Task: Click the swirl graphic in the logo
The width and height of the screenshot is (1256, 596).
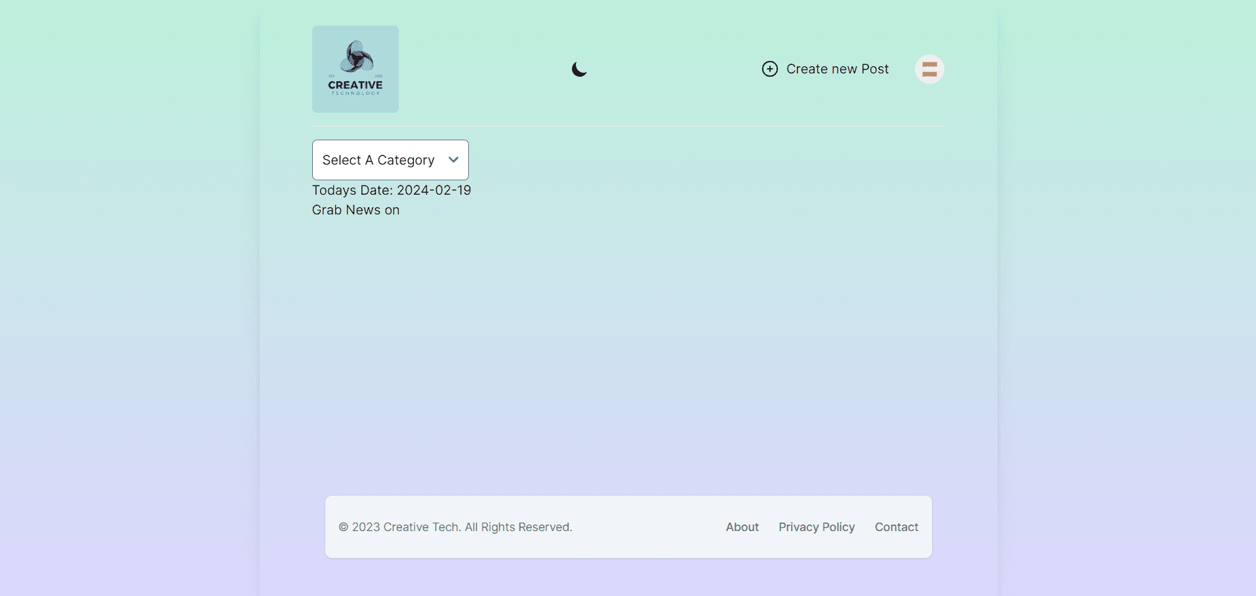Action: point(356,56)
